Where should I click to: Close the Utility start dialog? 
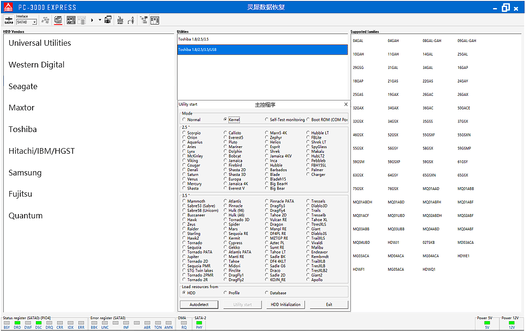click(x=346, y=104)
